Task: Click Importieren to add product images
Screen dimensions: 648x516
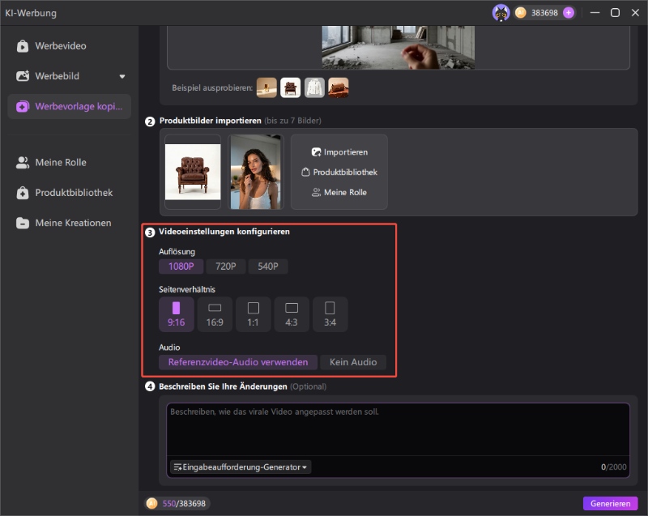Action: 339,152
